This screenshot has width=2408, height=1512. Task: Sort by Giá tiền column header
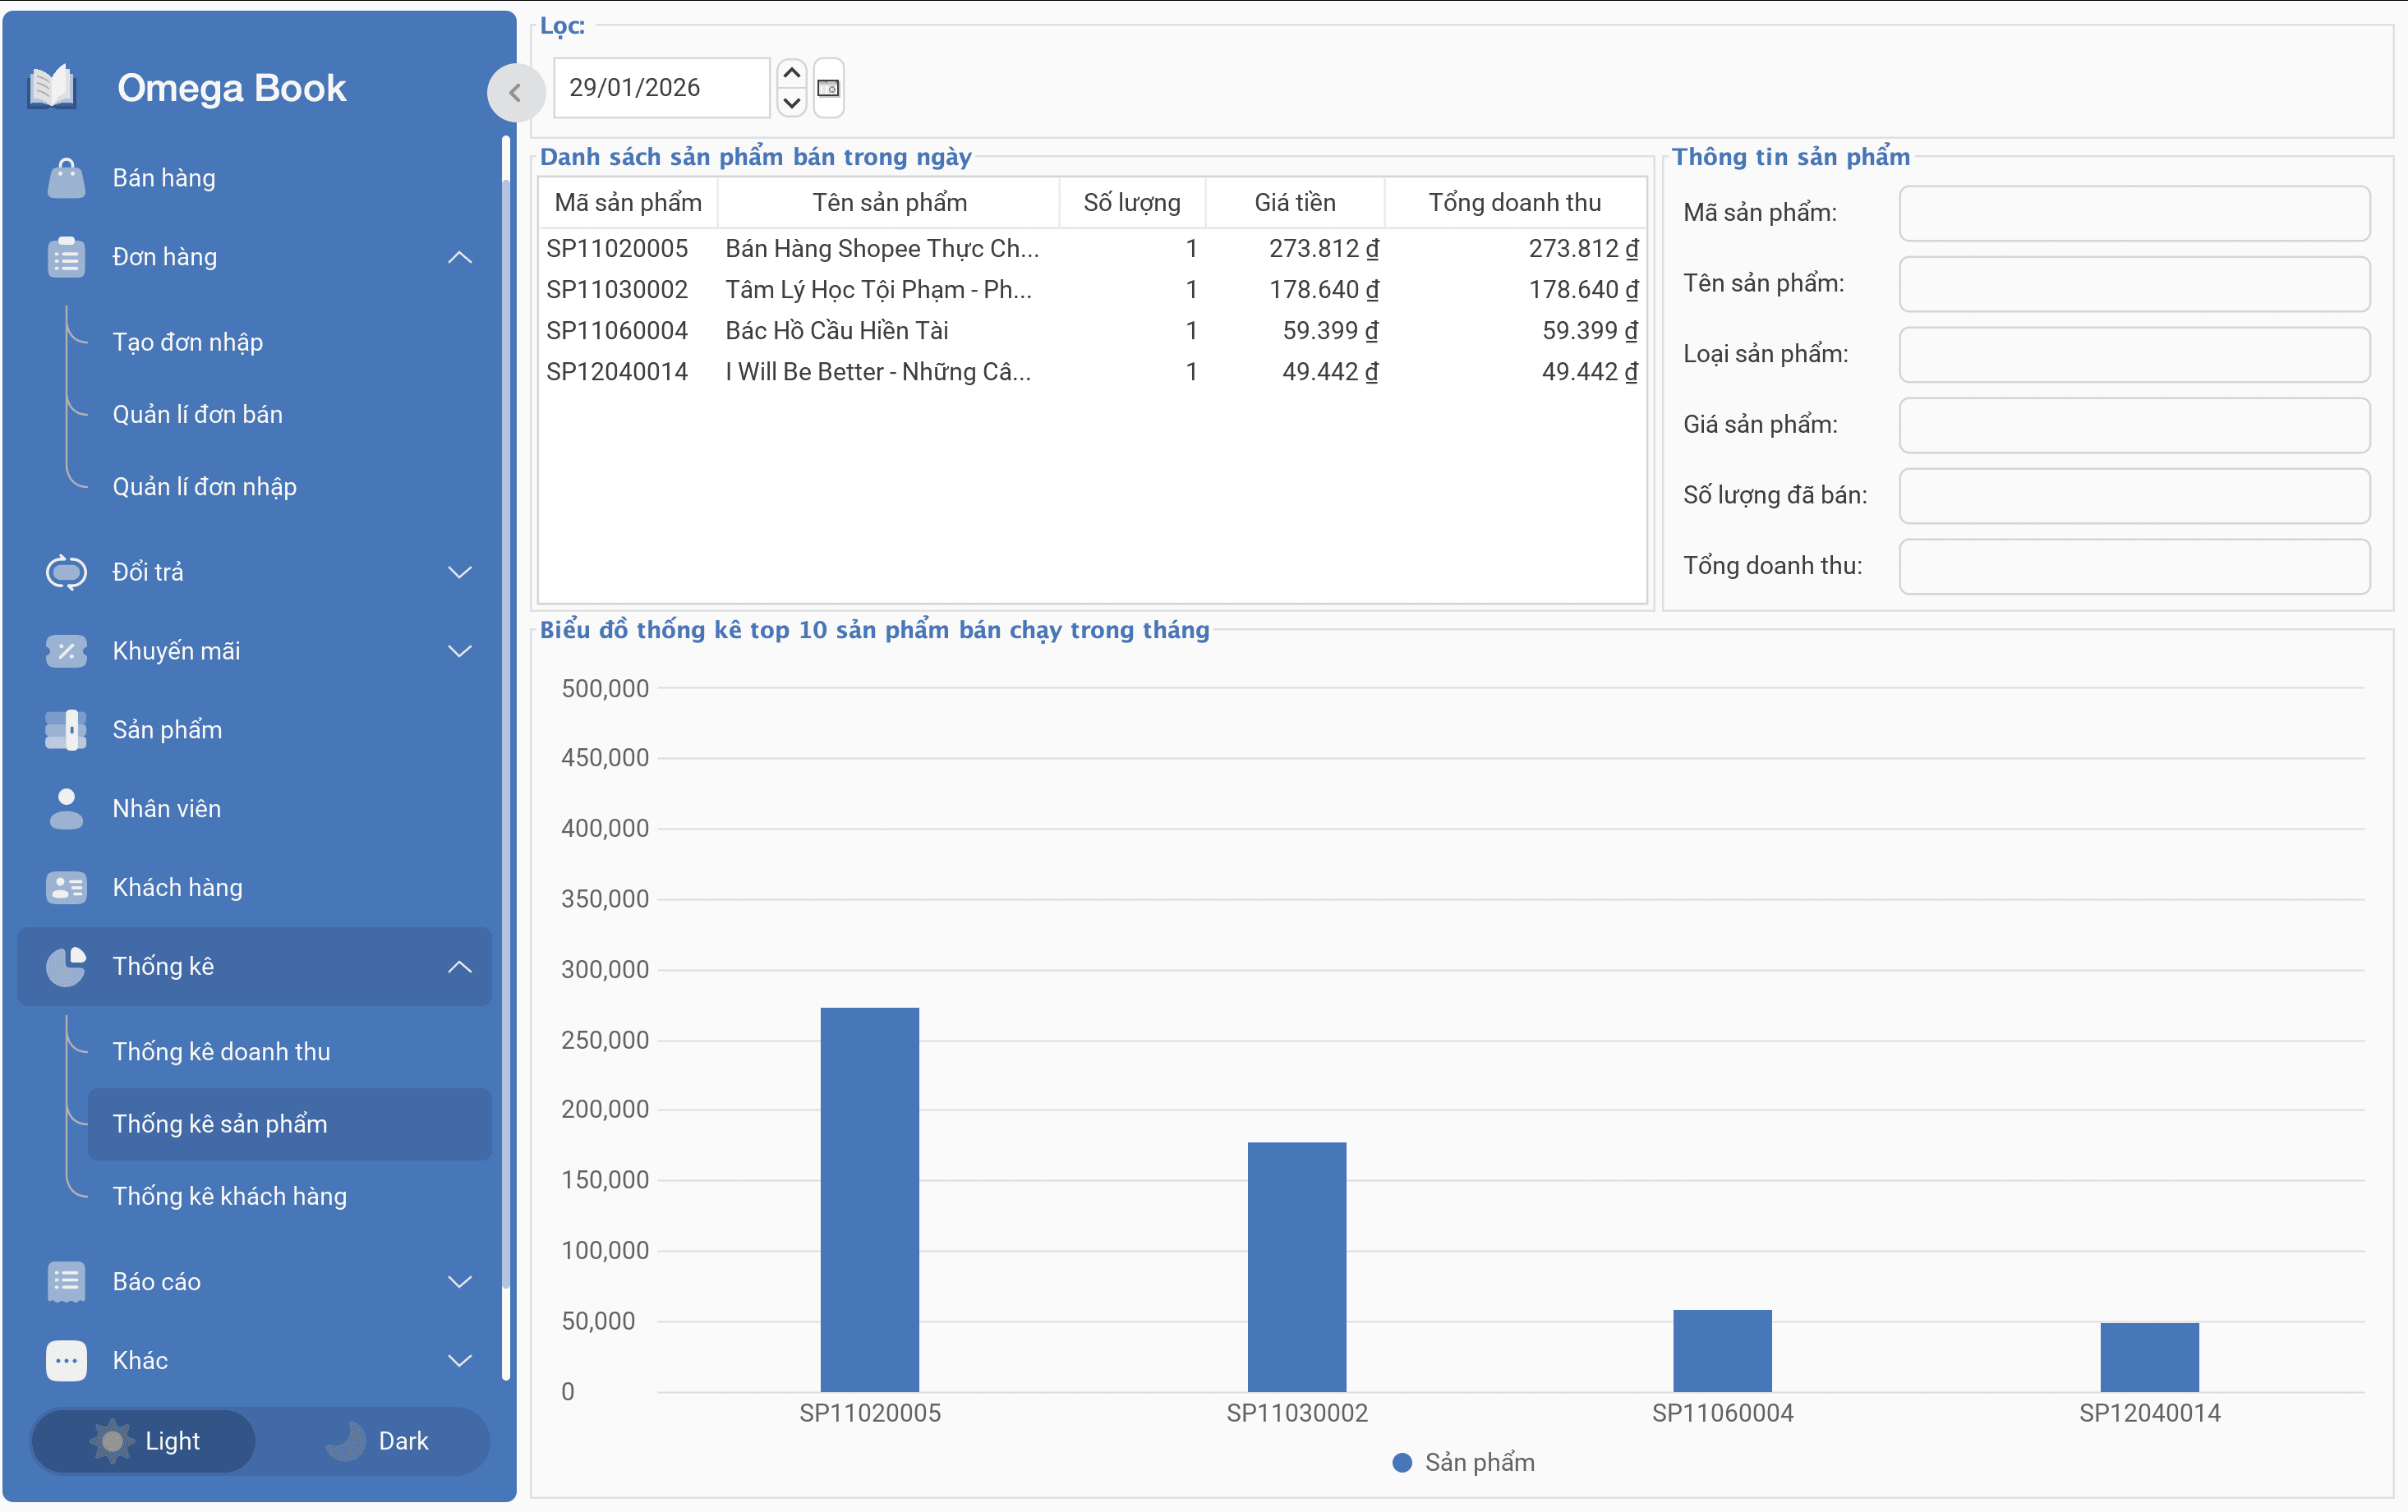click(1295, 202)
